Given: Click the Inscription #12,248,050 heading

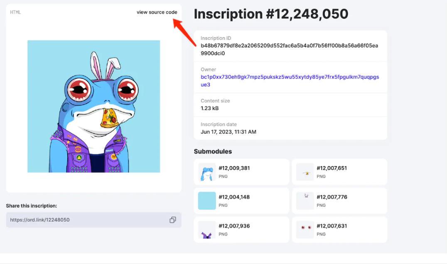Looking at the screenshot, I should pos(271,14).
